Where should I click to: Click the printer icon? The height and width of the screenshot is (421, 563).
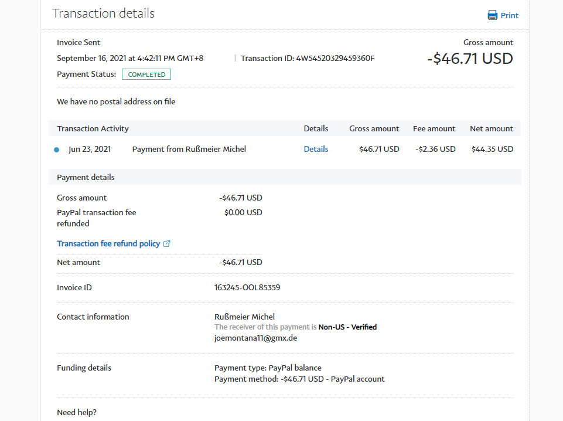click(x=493, y=15)
